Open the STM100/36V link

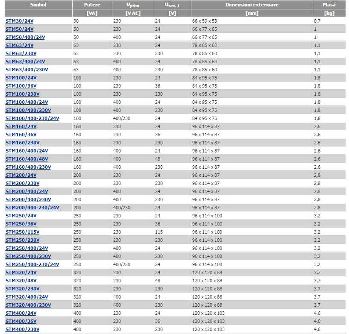pyautogui.click(x=21, y=86)
